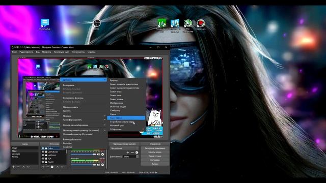Add a new scene with the plus icon
This screenshot has height=183, width=326.
pyautogui.click(x=14, y=167)
